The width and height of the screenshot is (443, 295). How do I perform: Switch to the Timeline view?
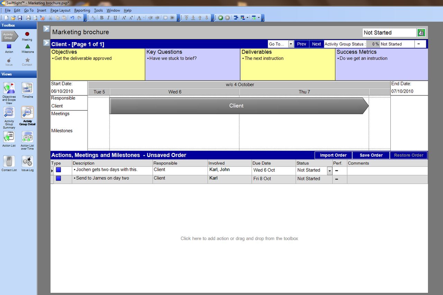(28, 90)
